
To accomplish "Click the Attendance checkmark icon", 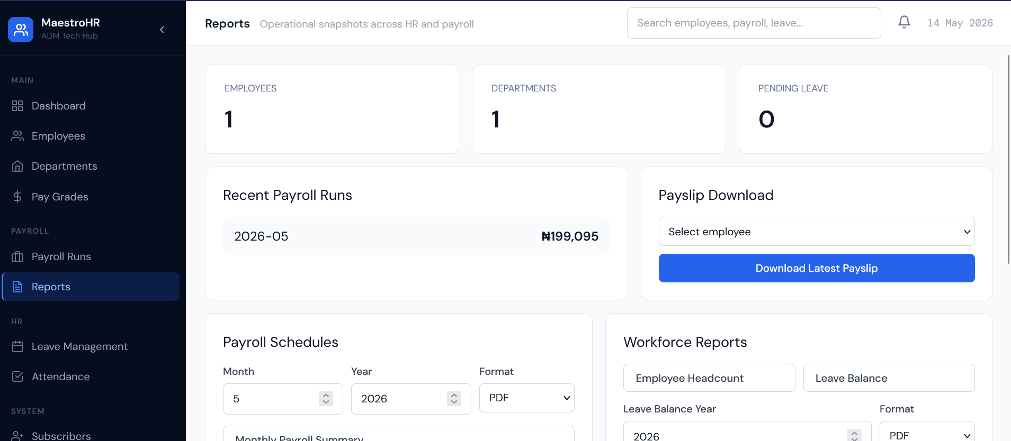I will click(17, 376).
